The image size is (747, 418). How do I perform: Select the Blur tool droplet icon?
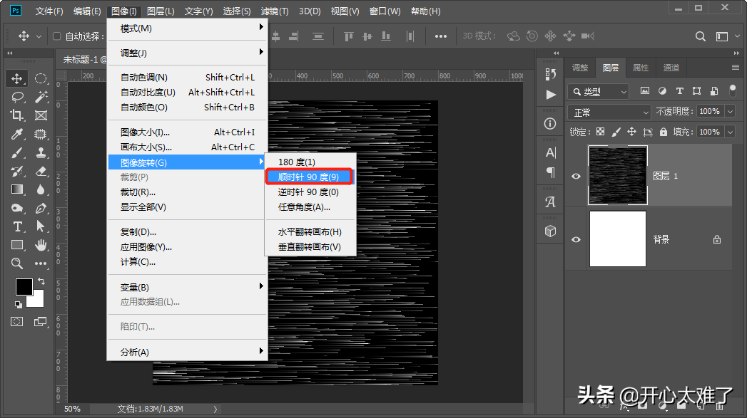coord(41,189)
